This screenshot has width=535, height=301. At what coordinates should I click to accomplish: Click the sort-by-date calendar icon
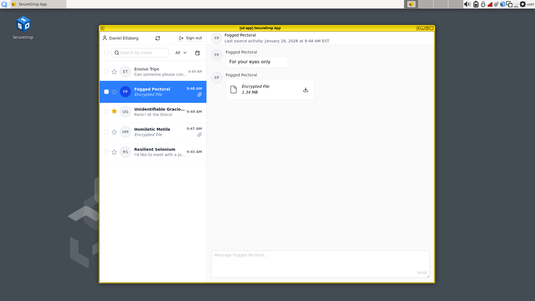pyautogui.click(x=198, y=53)
